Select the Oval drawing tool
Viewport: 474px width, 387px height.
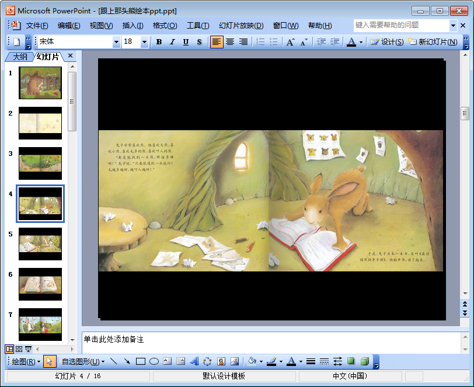(x=154, y=361)
